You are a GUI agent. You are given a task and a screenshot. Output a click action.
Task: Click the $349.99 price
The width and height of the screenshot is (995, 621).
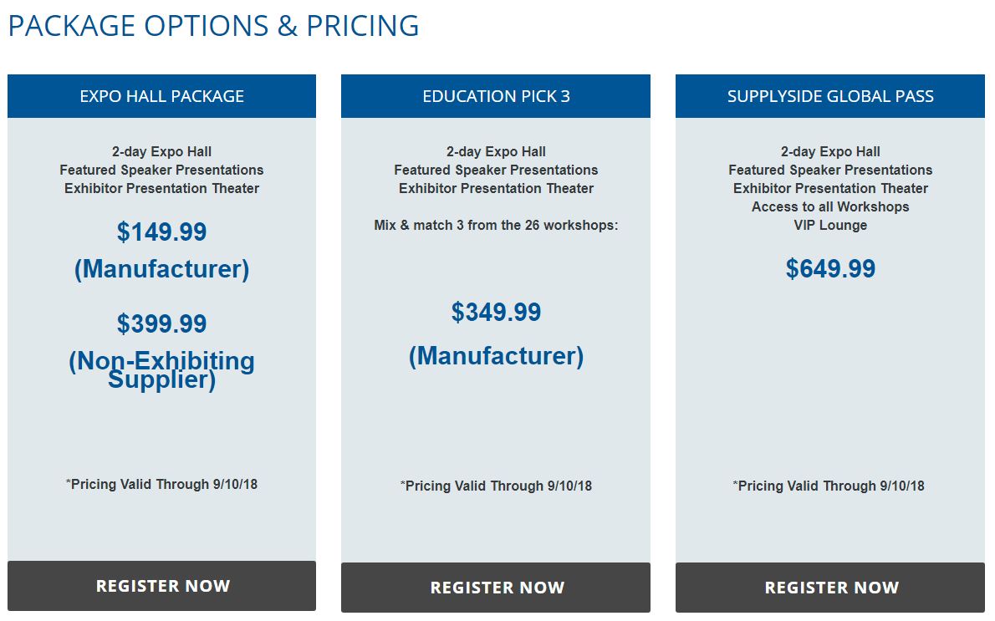point(496,312)
